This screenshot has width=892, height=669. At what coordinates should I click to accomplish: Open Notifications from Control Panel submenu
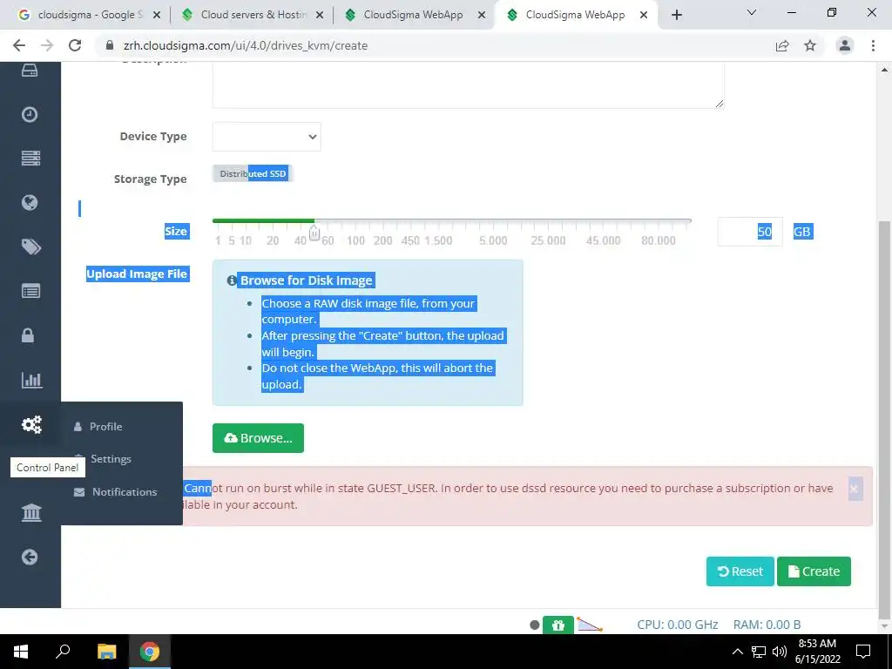click(124, 491)
